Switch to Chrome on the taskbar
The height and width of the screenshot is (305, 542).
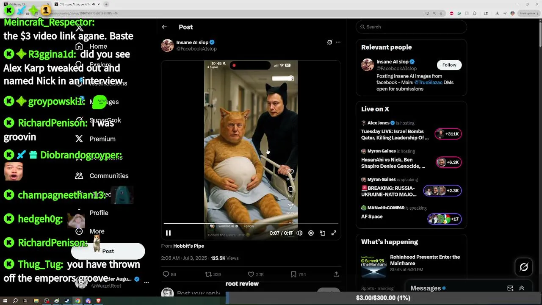pos(77,301)
